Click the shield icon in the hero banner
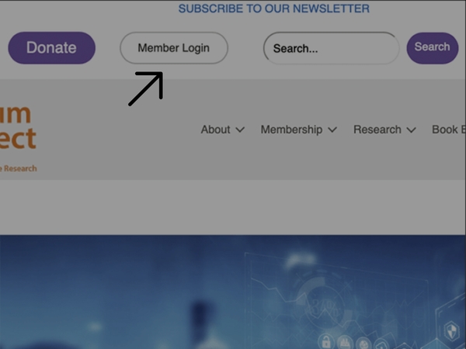Screen dimensions: 466x349 [451, 330]
